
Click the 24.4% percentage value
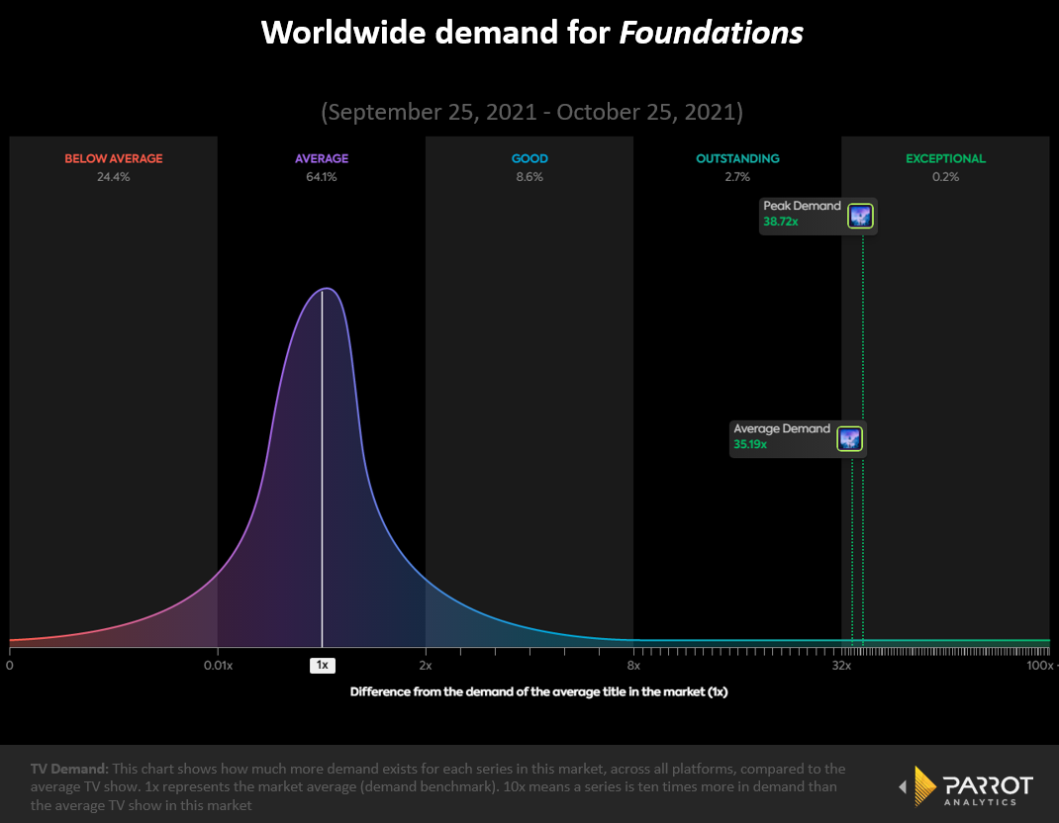114,177
